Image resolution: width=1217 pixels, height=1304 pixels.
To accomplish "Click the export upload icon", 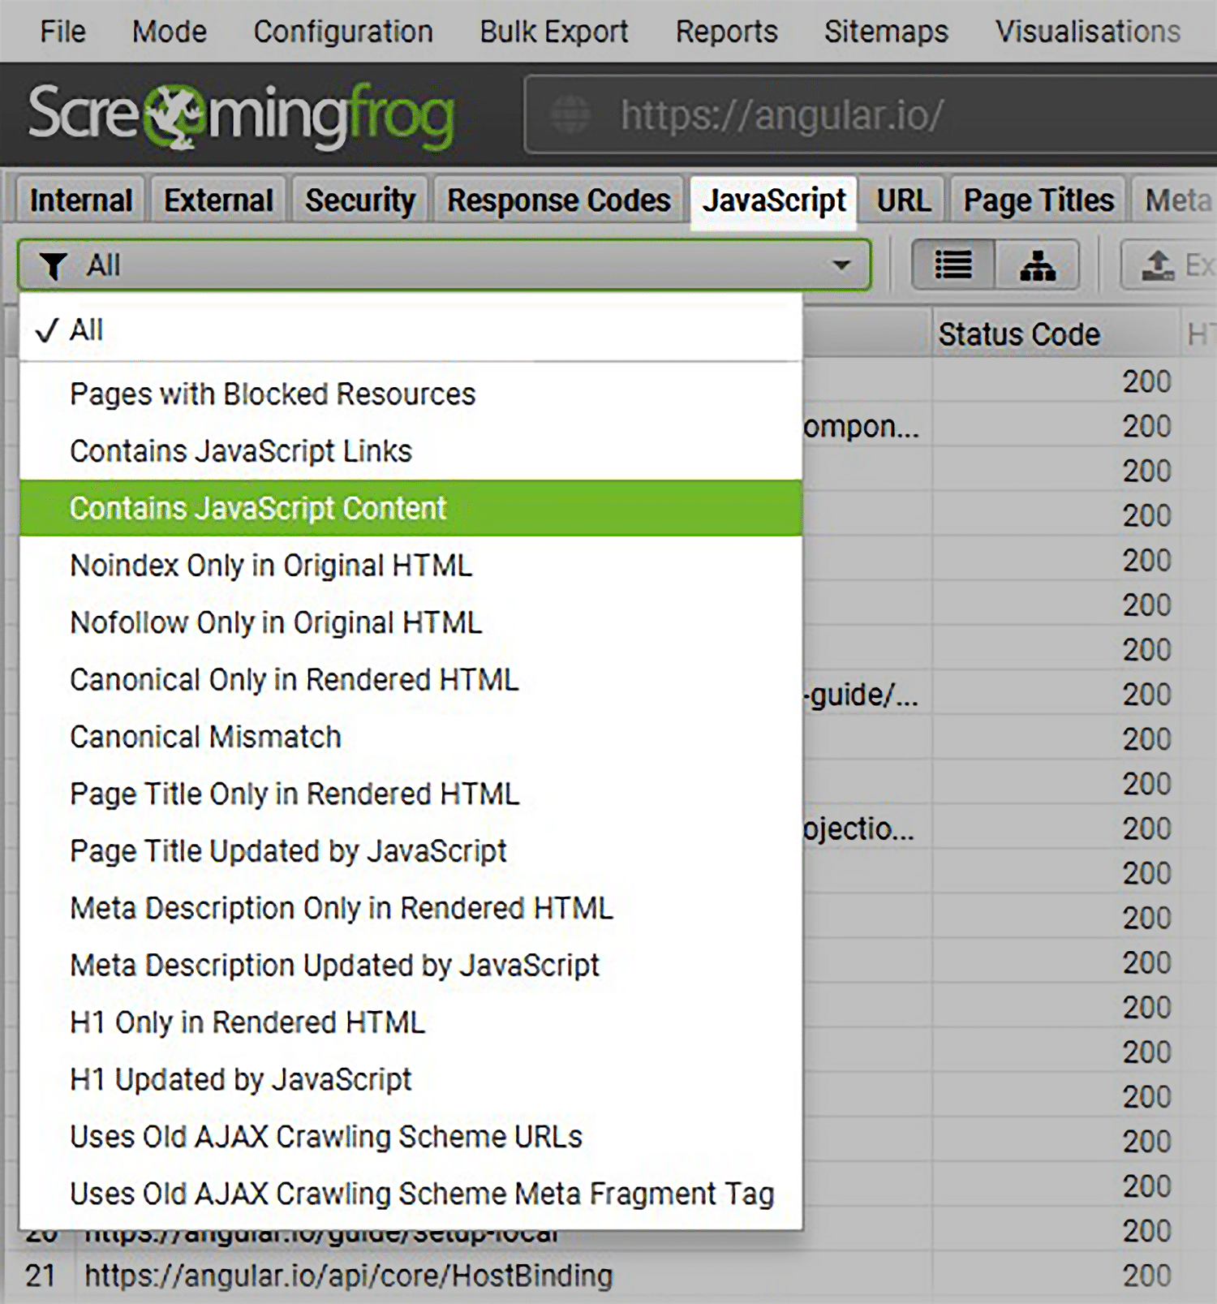I will 1158,265.
